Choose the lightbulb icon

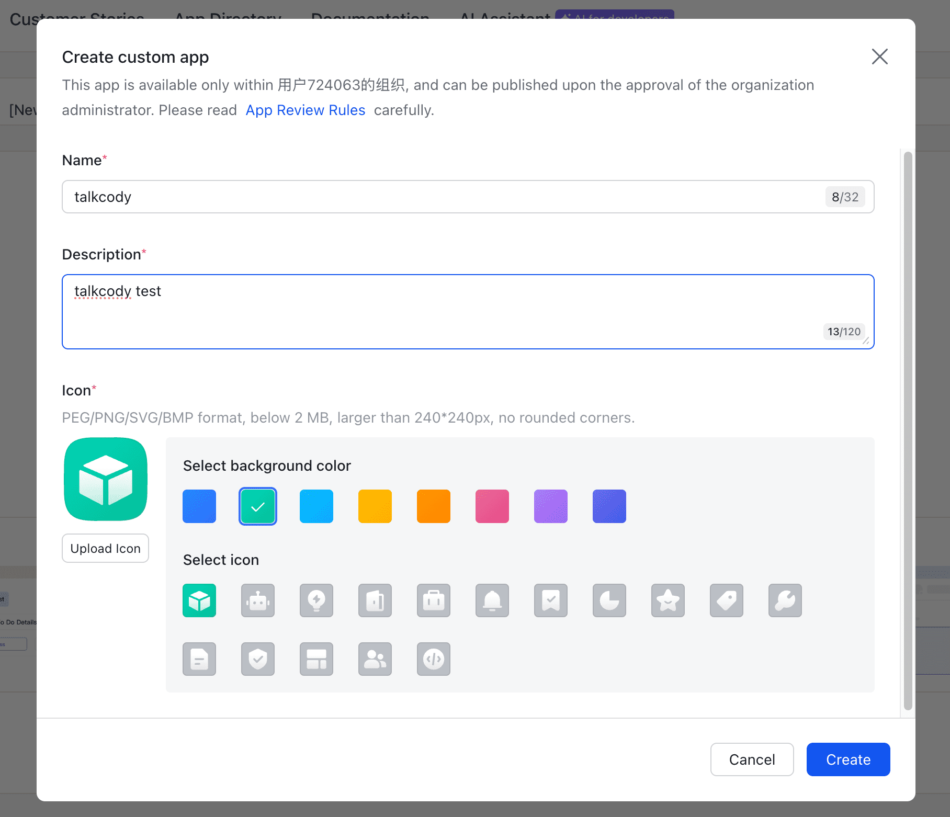pos(316,600)
